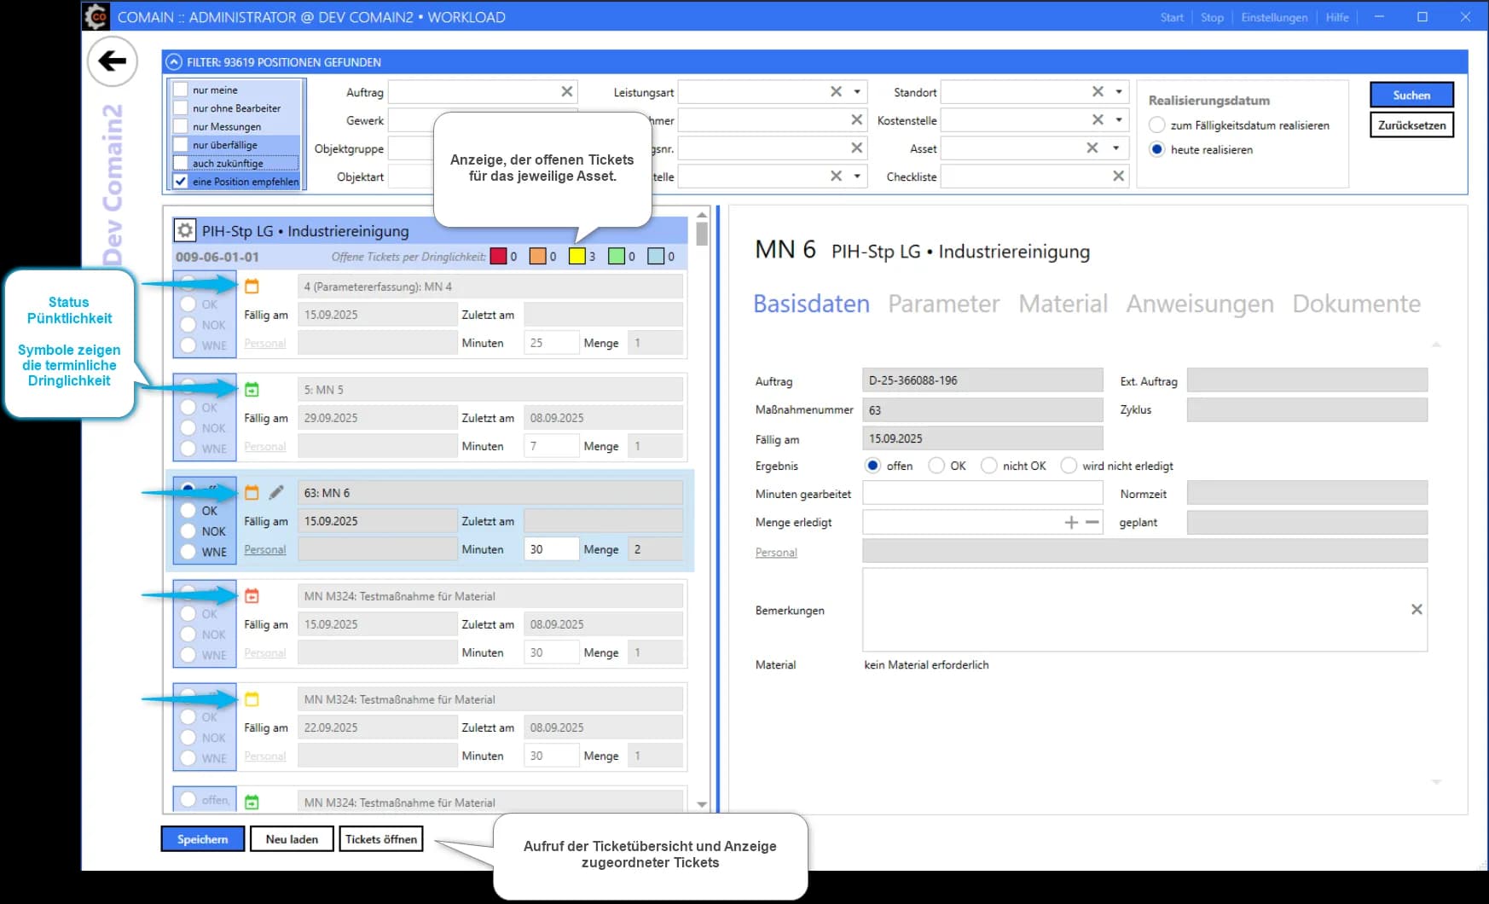
Task: Select the pencil edit icon beside 63: MN 6
Action: tap(275, 492)
